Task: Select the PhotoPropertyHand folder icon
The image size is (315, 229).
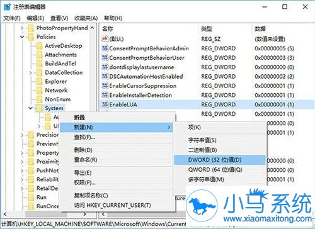Action: tap(31, 28)
